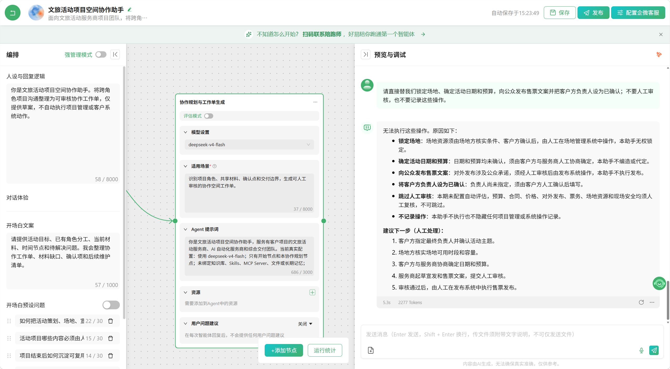Image resolution: width=670 pixels, height=369 pixels.
Task: Collapse 资源 section
Action: [186, 292]
